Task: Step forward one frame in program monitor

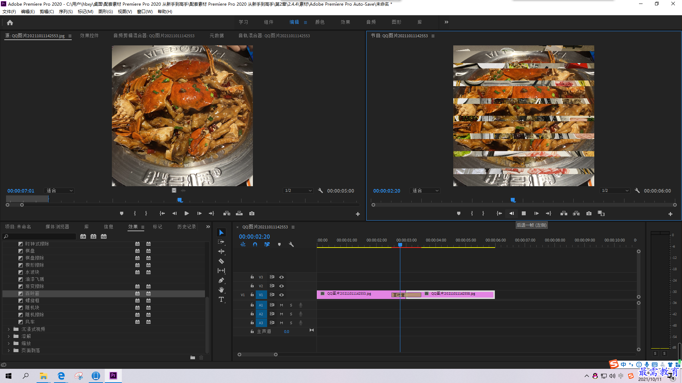Action: [x=536, y=213]
